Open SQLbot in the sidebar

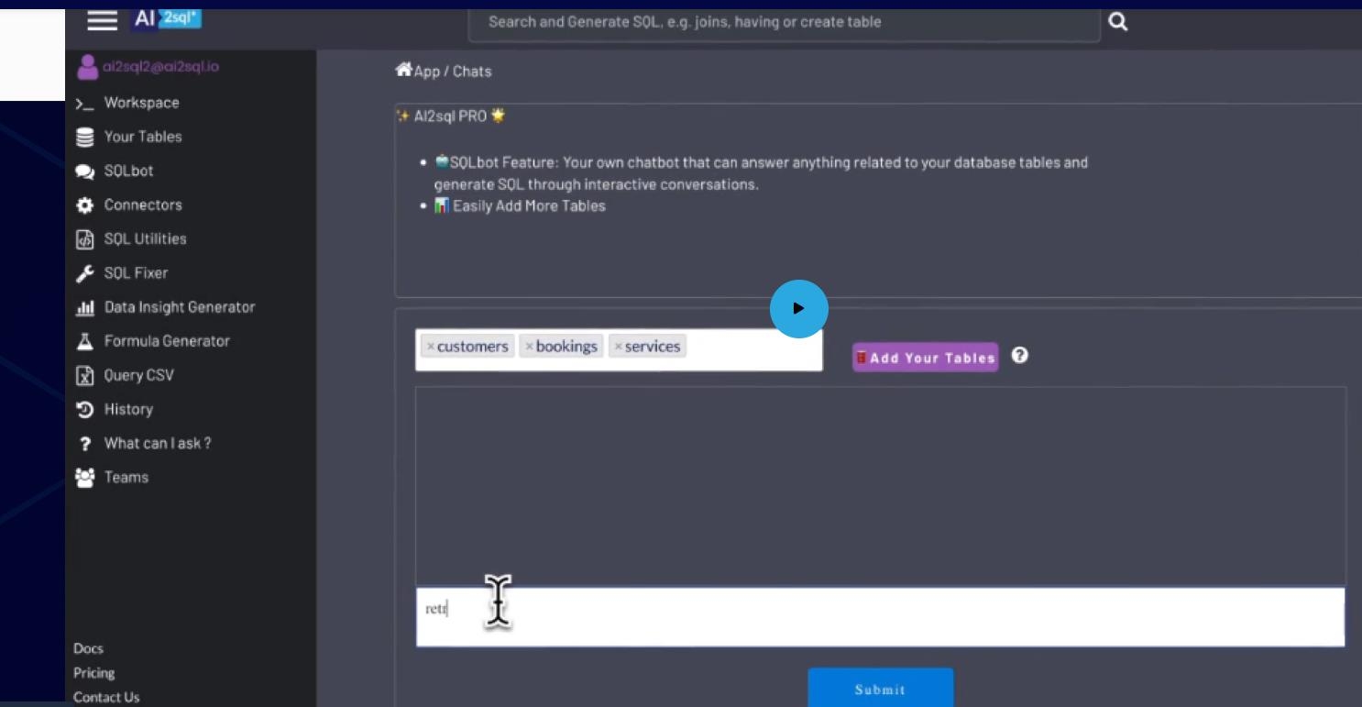coord(128,171)
